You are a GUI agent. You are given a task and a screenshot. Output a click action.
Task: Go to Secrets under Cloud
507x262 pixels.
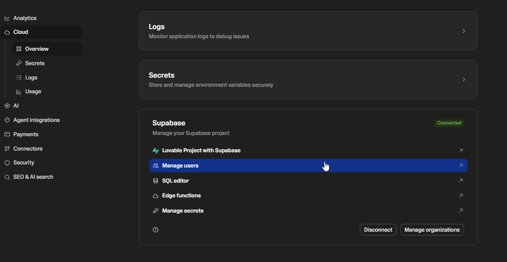[x=47, y=63]
